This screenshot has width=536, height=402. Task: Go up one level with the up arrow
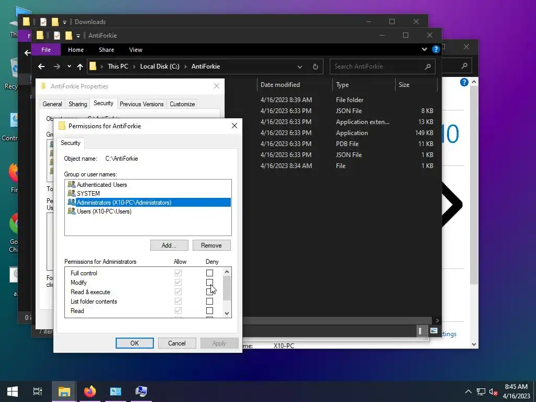click(80, 66)
